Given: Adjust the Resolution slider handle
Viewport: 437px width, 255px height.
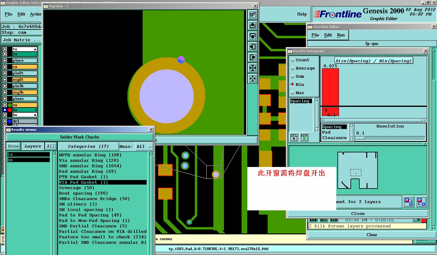Looking at the screenshot, I should click(x=360, y=138).
